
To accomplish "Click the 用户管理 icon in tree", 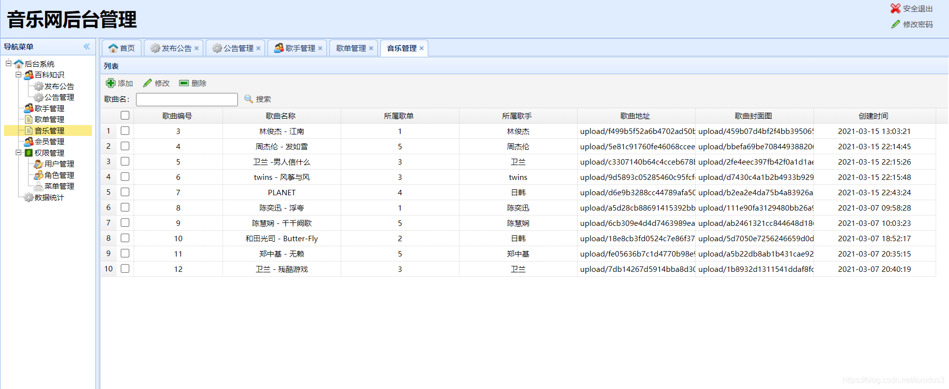I will coord(39,164).
